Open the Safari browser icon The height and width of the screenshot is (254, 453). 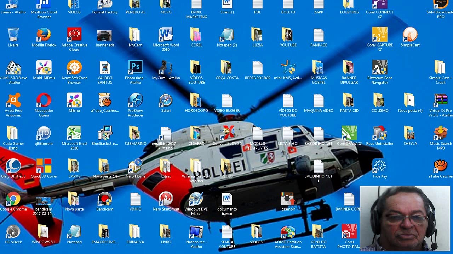click(x=166, y=101)
